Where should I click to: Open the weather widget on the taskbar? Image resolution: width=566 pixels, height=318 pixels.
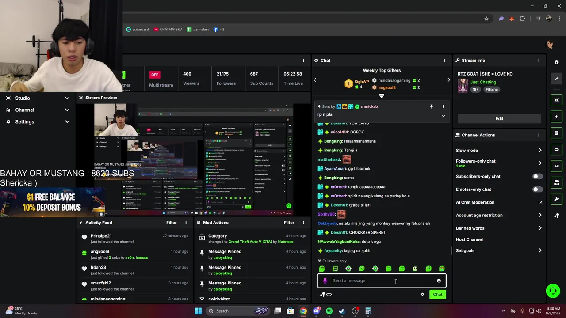[x=22, y=311]
